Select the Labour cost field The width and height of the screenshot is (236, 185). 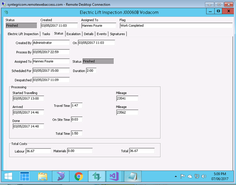pos(38,151)
